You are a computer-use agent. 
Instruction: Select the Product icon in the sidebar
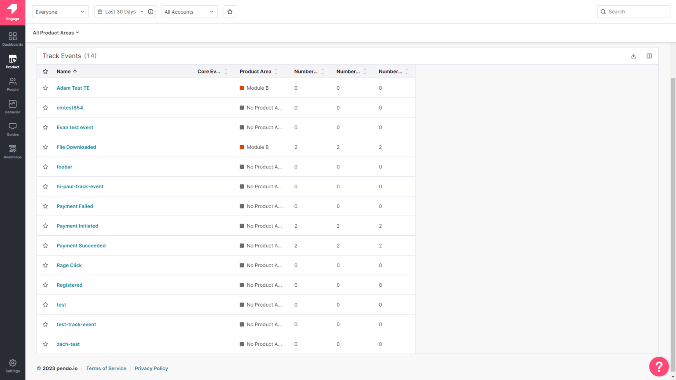tap(12, 61)
